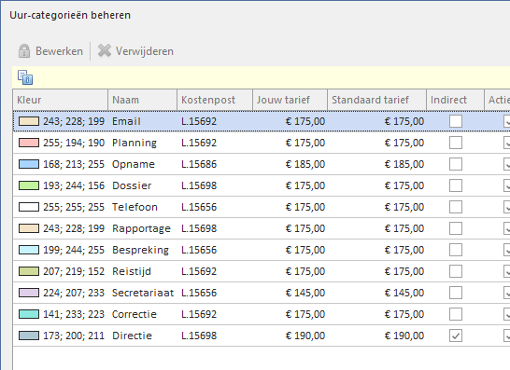Click the light cyan swatch for Bespreking
The width and height of the screenshot is (510, 370).
tap(29, 250)
